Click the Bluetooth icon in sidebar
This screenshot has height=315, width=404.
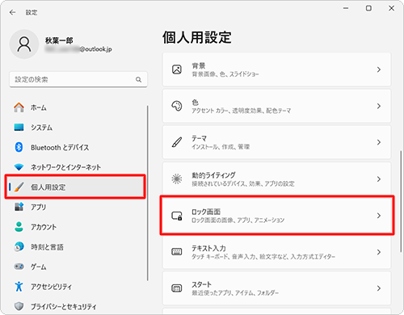tap(19, 147)
